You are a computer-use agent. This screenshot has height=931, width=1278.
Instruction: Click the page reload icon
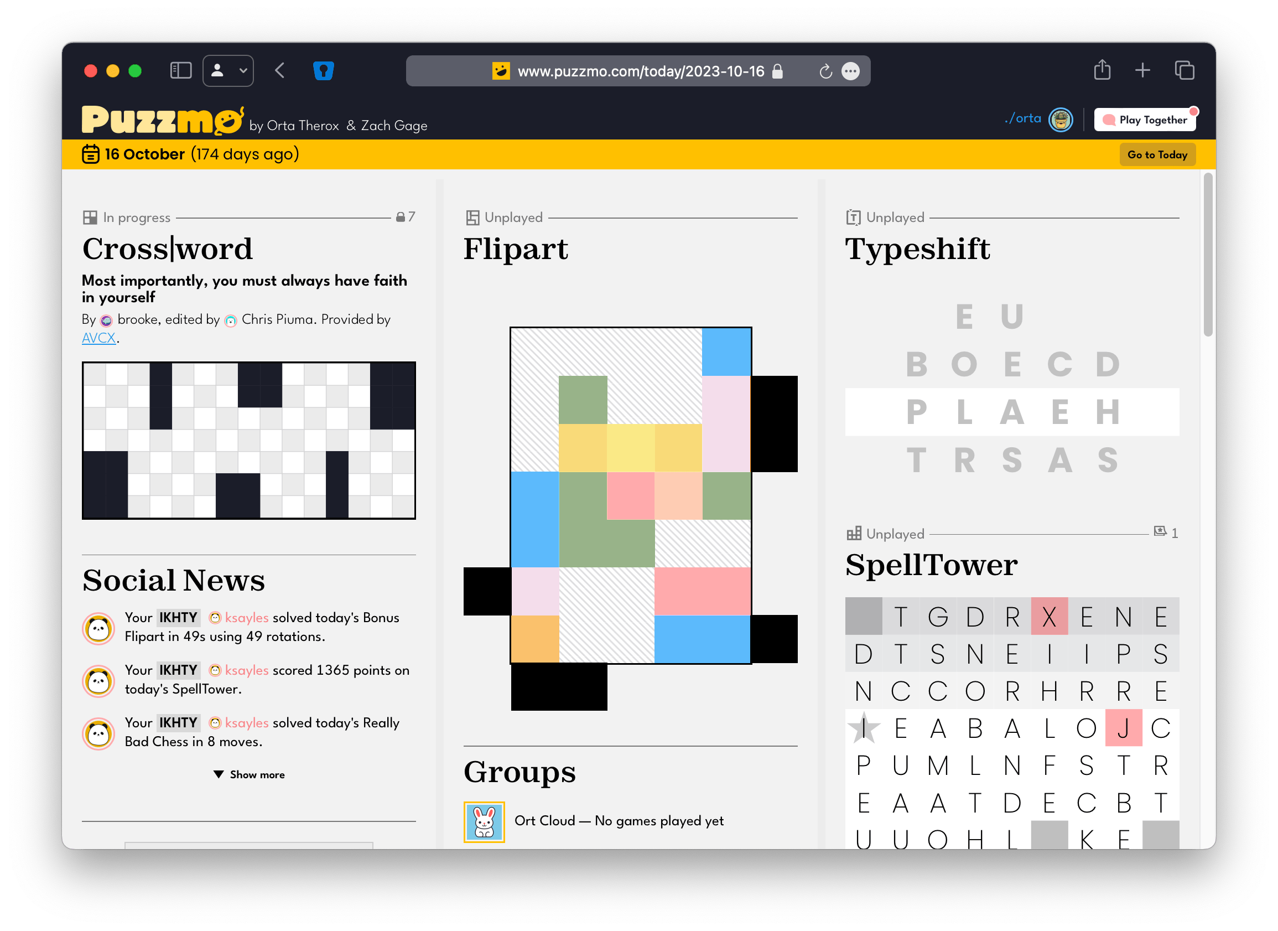pos(825,71)
